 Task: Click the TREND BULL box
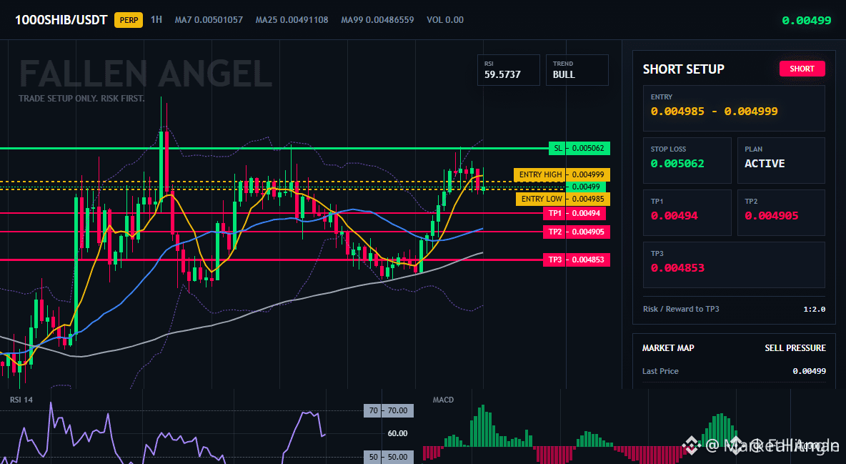pyautogui.click(x=577, y=70)
